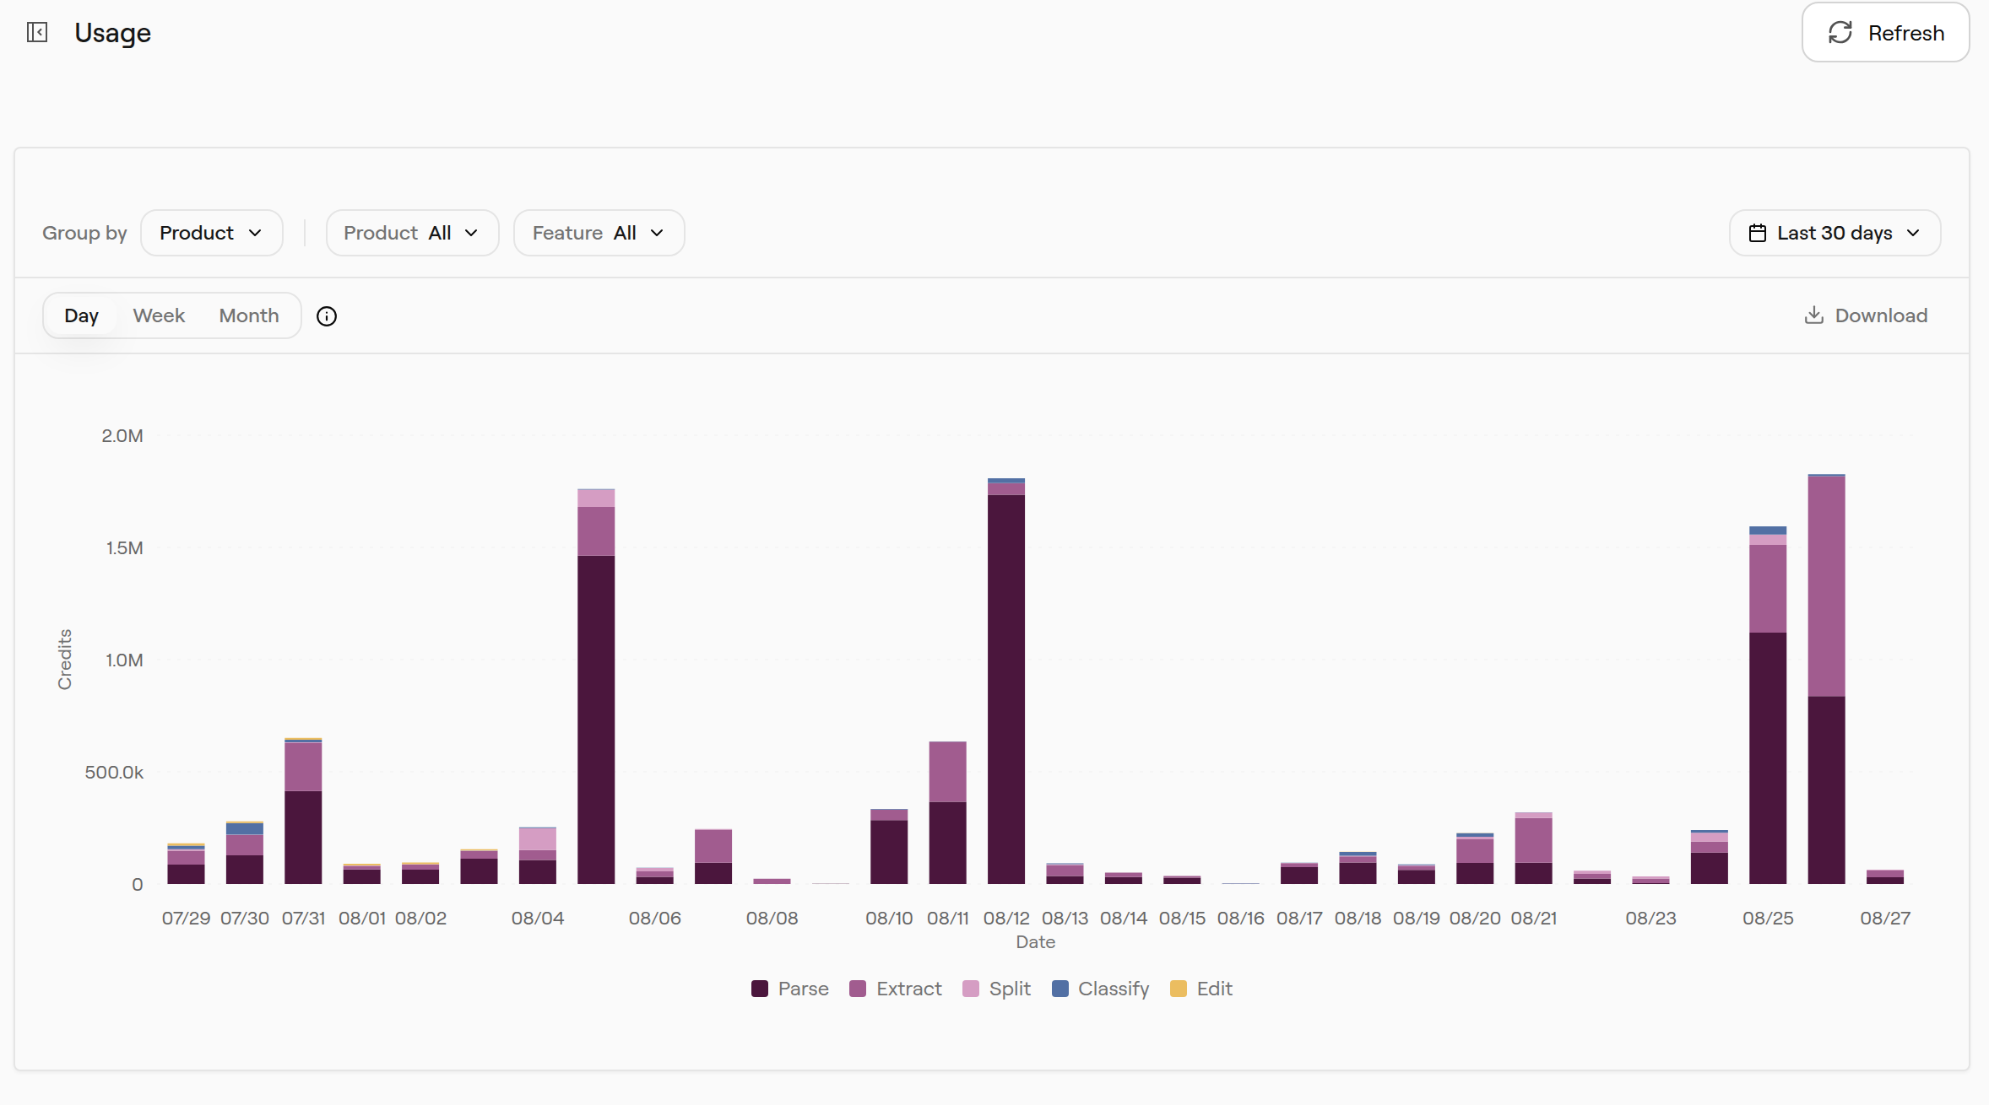Toggle Extract series in legend
The image size is (1989, 1105).
click(x=895, y=989)
